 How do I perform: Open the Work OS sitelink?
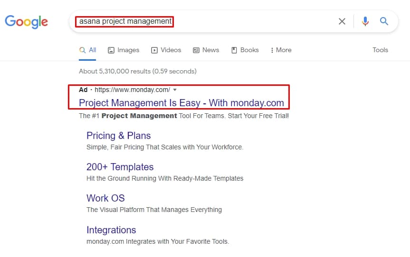tap(105, 198)
